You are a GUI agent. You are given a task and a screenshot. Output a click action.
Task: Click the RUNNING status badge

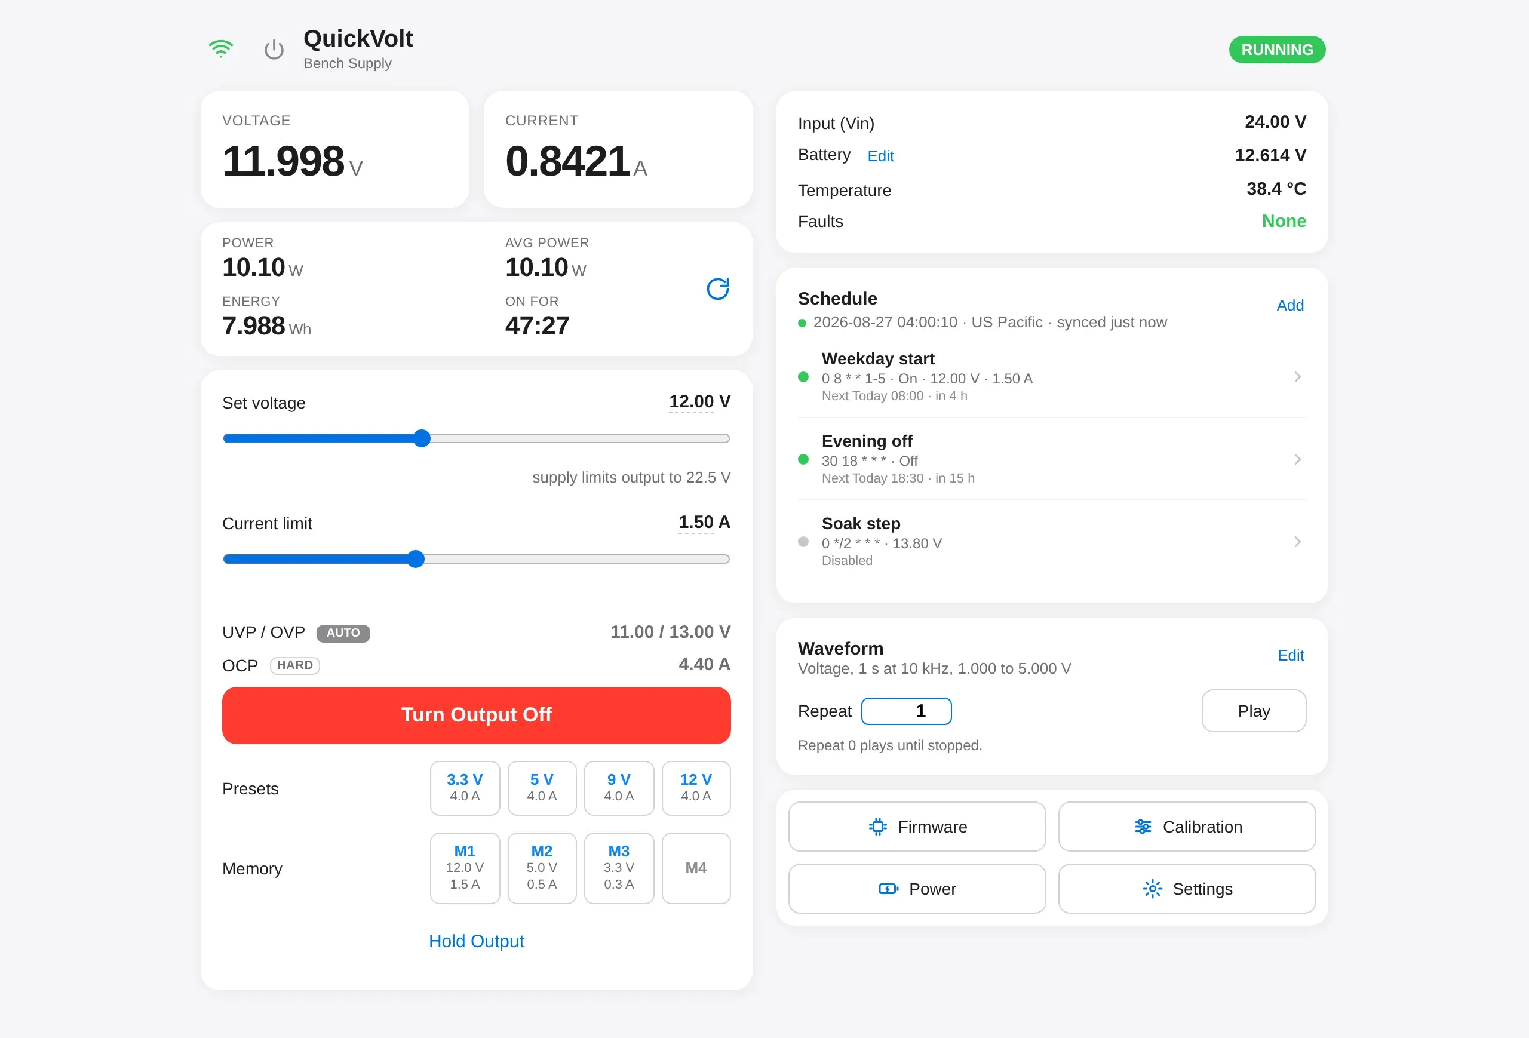tap(1276, 50)
